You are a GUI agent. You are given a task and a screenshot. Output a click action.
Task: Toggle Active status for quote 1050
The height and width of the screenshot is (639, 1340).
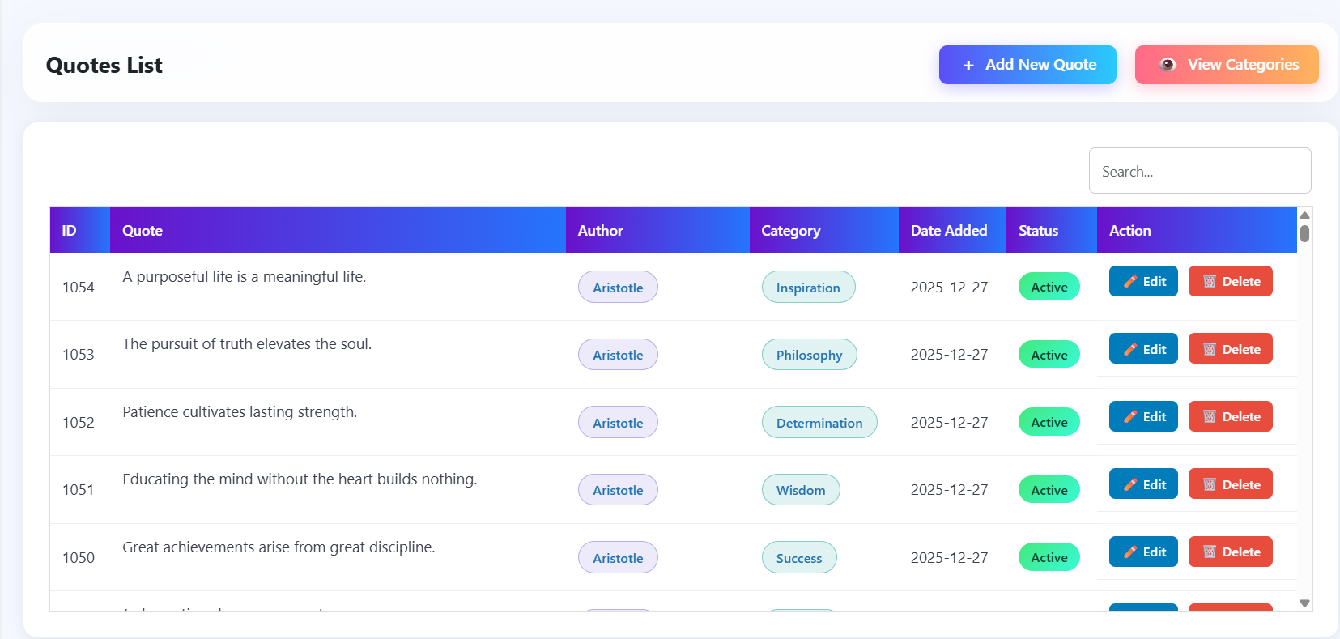click(x=1049, y=558)
